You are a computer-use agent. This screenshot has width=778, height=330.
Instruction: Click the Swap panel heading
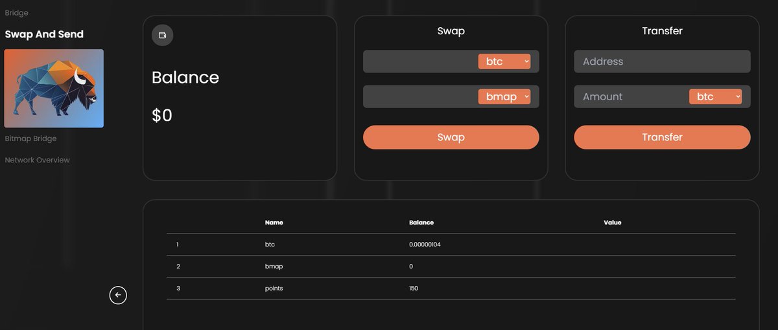[451, 31]
